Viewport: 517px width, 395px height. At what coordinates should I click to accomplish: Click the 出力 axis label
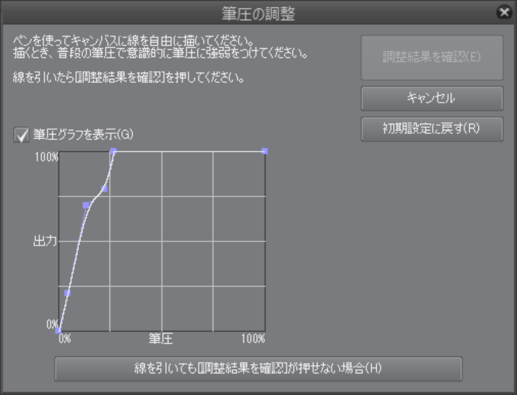click(x=45, y=241)
